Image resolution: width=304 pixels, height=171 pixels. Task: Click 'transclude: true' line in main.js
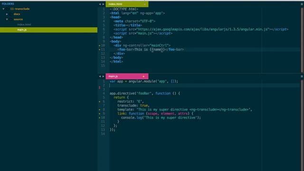coord(133,105)
